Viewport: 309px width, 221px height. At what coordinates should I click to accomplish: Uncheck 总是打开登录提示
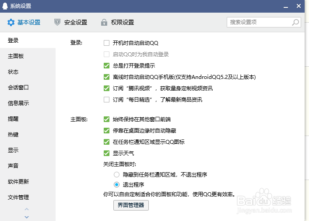click(106, 65)
